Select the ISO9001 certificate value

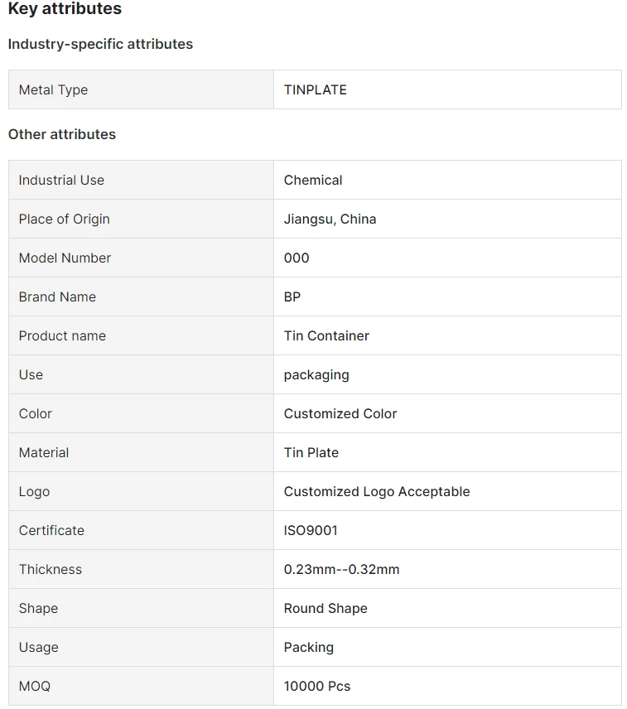click(x=311, y=530)
